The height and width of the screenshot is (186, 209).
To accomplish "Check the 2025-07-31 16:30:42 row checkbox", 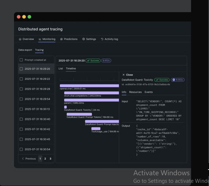I will coord(21,129).
